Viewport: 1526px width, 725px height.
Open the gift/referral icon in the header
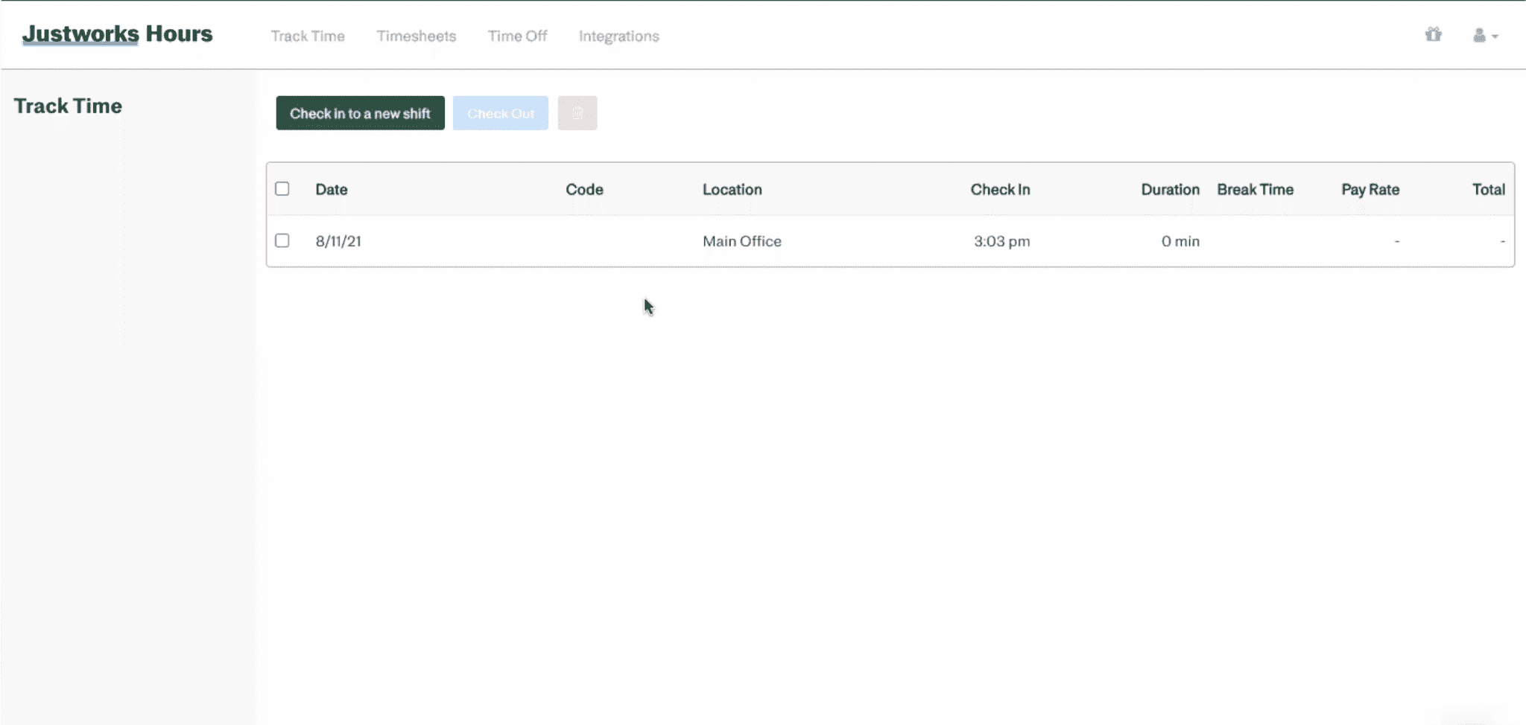coord(1433,35)
